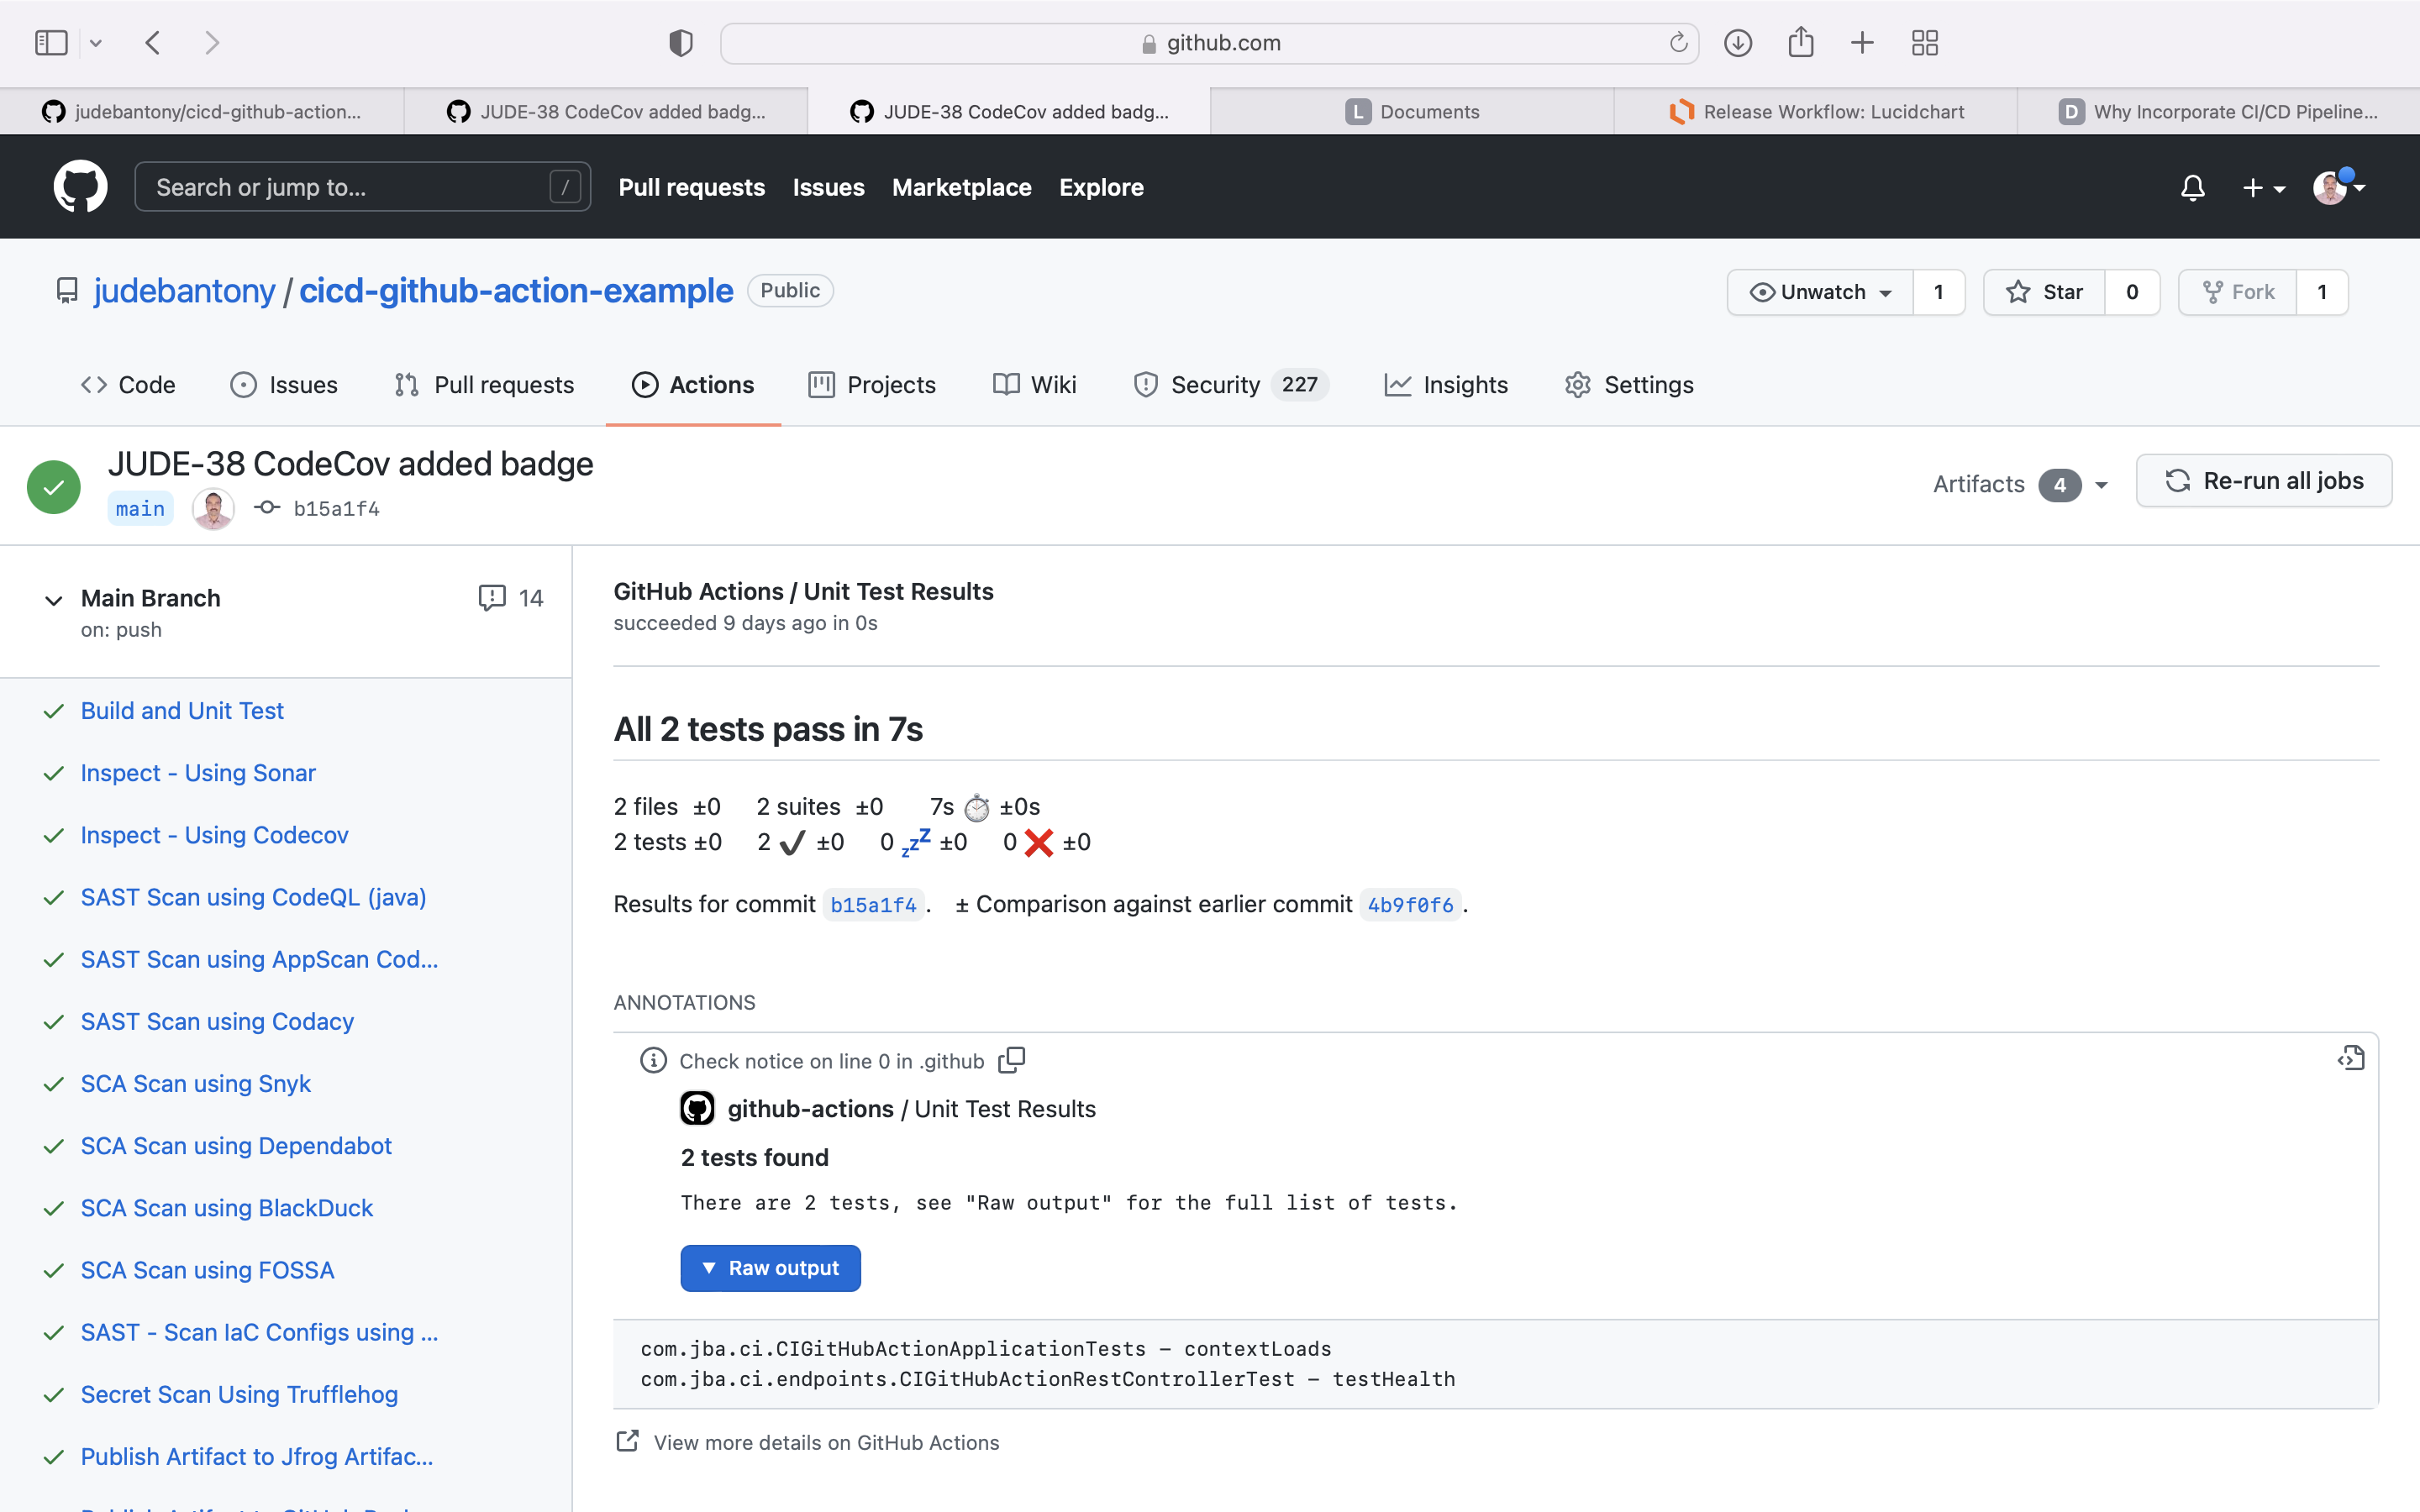Click the GitHub Octocat home logo
Viewport: 2420px width, 1512px height.
tap(80, 187)
